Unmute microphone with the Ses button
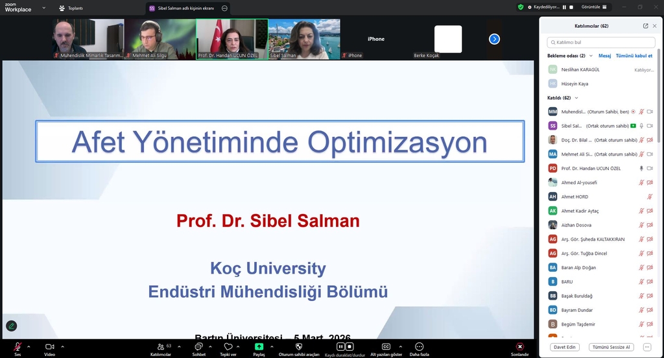 (18, 347)
